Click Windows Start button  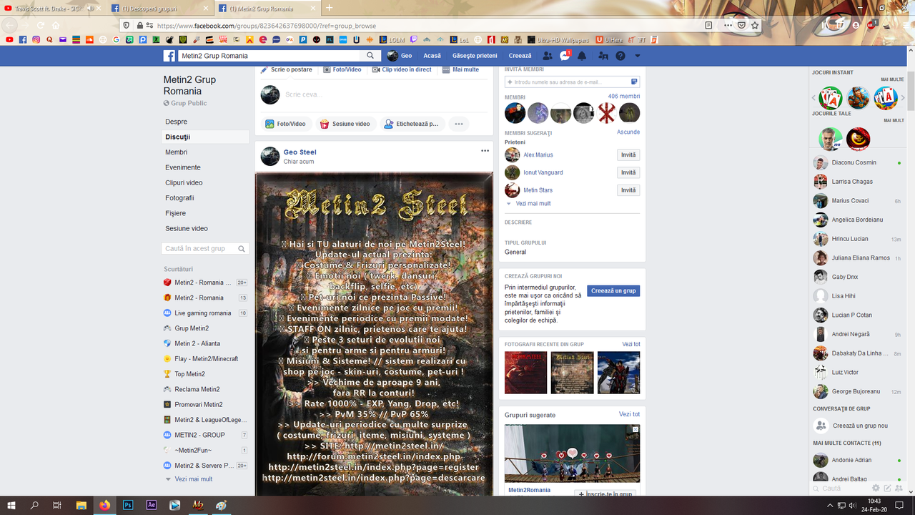pyautogui.click(x=11, y=505)
